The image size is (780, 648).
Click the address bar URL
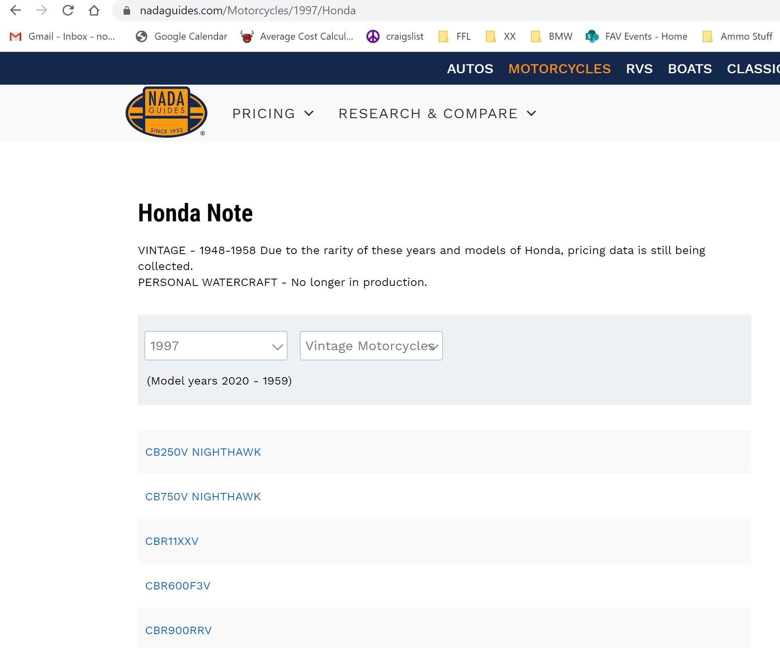247,11
